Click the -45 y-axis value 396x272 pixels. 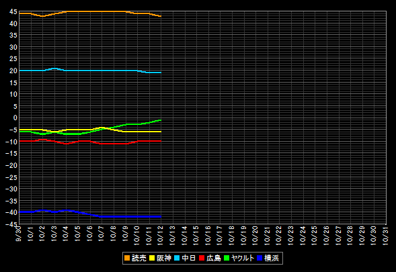coord(11,224)
